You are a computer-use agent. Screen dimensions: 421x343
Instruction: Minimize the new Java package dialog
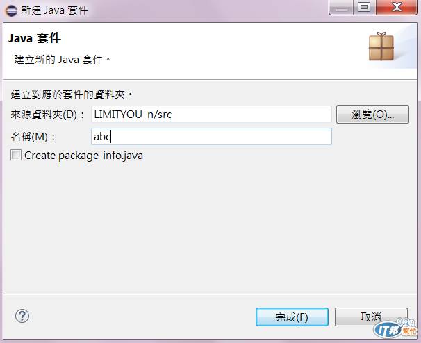pyautogui.click(x=341, y=7)
